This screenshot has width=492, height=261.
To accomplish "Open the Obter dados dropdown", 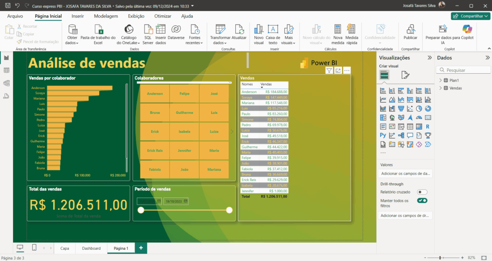I will coord(72,40).
